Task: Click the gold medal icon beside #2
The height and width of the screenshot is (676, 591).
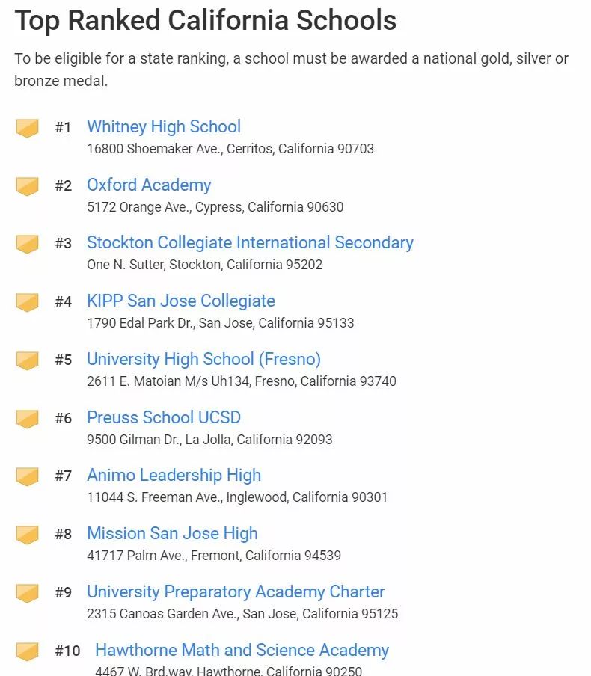Action: pos(27,186)
